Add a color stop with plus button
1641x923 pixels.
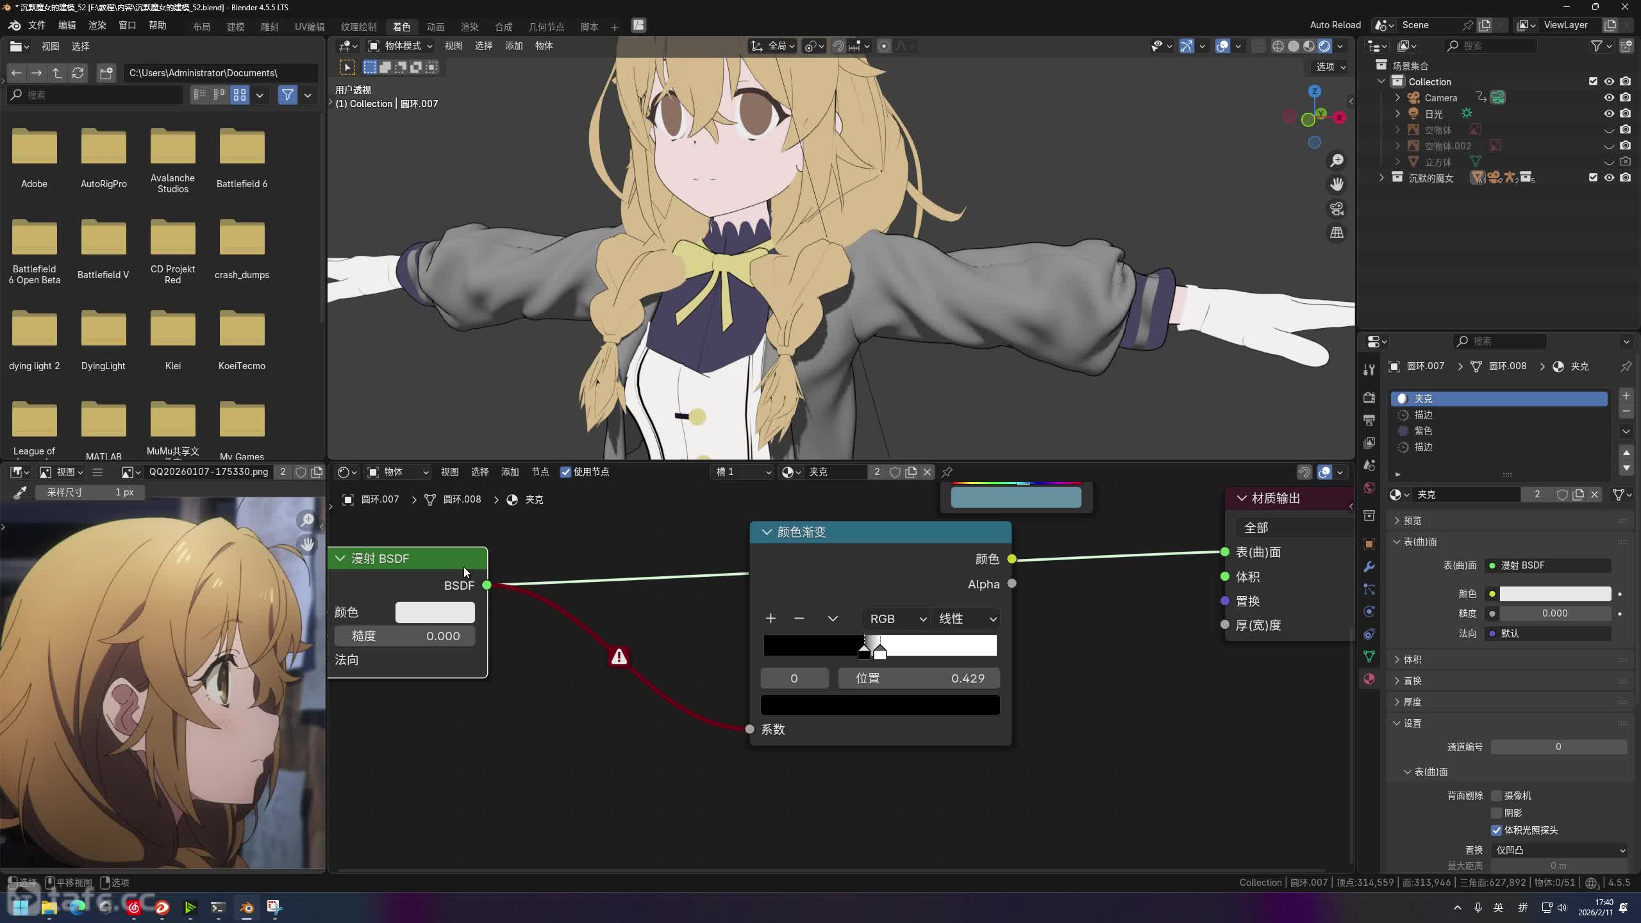[x=771, y=619]
